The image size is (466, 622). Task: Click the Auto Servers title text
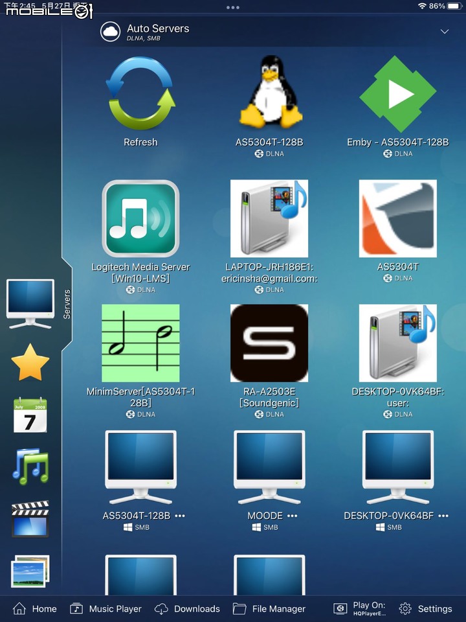tap(158, 29)
